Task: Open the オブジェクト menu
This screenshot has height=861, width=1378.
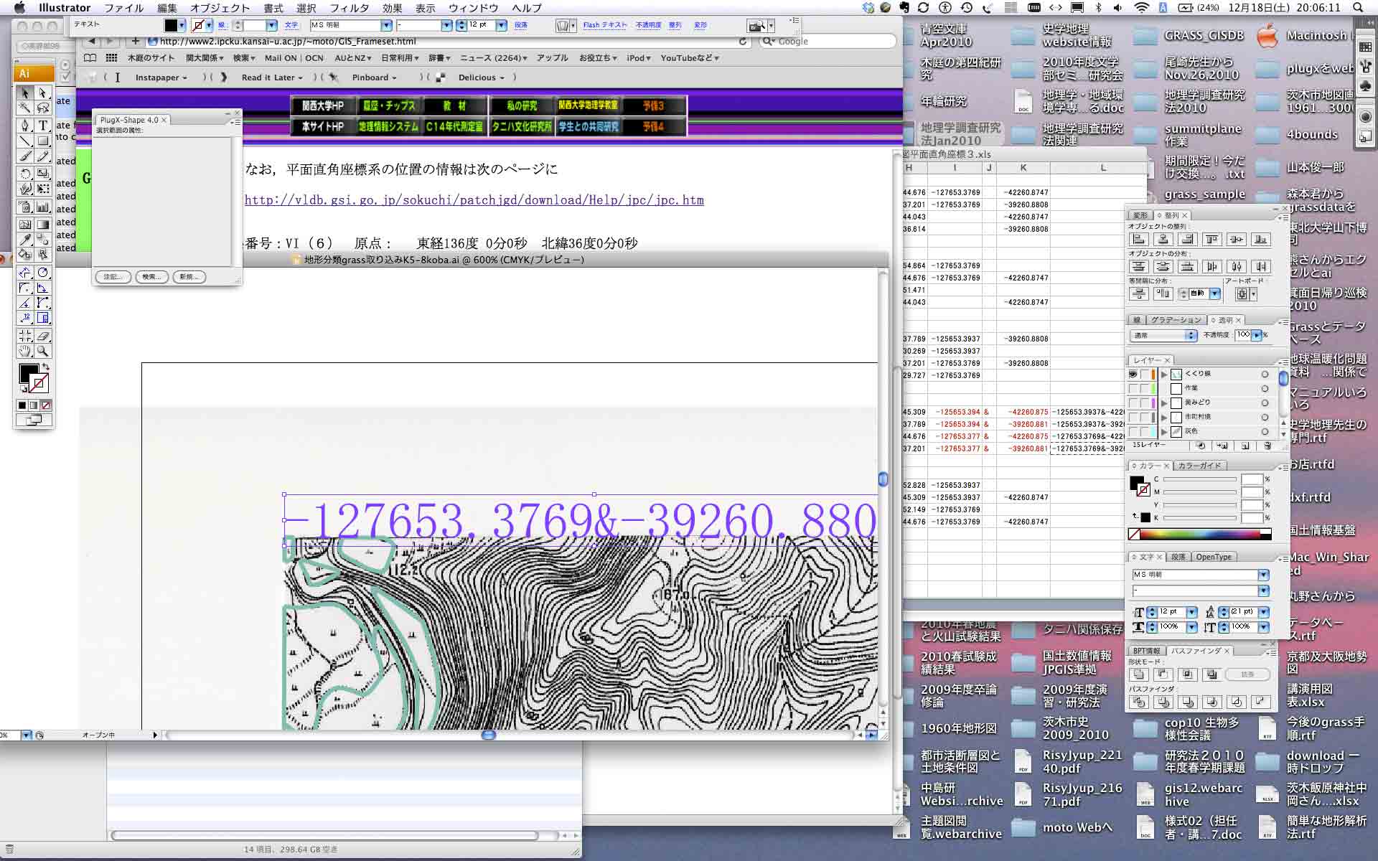Action: (x=220, y=8)
